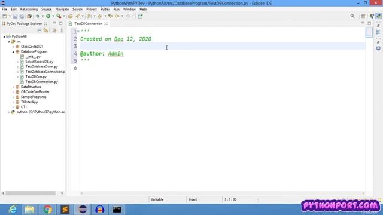Go to Next Annotation icon
Screen dimensions: 383x215
(89, 16)
